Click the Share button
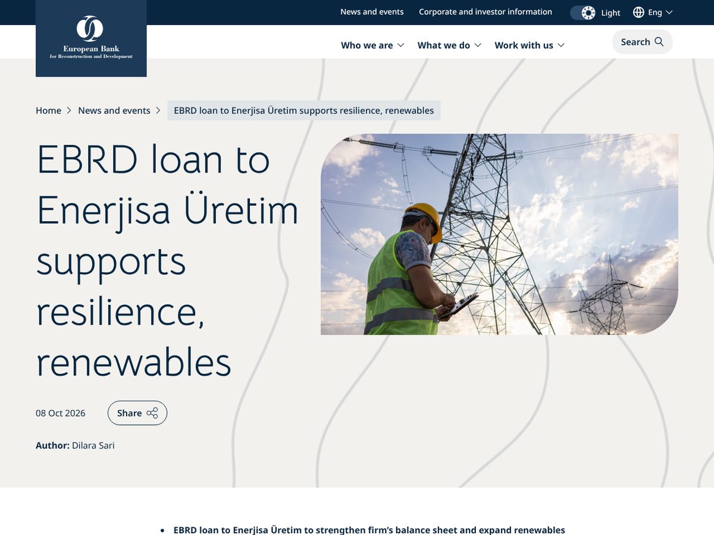714x535 pixels. 137,413
